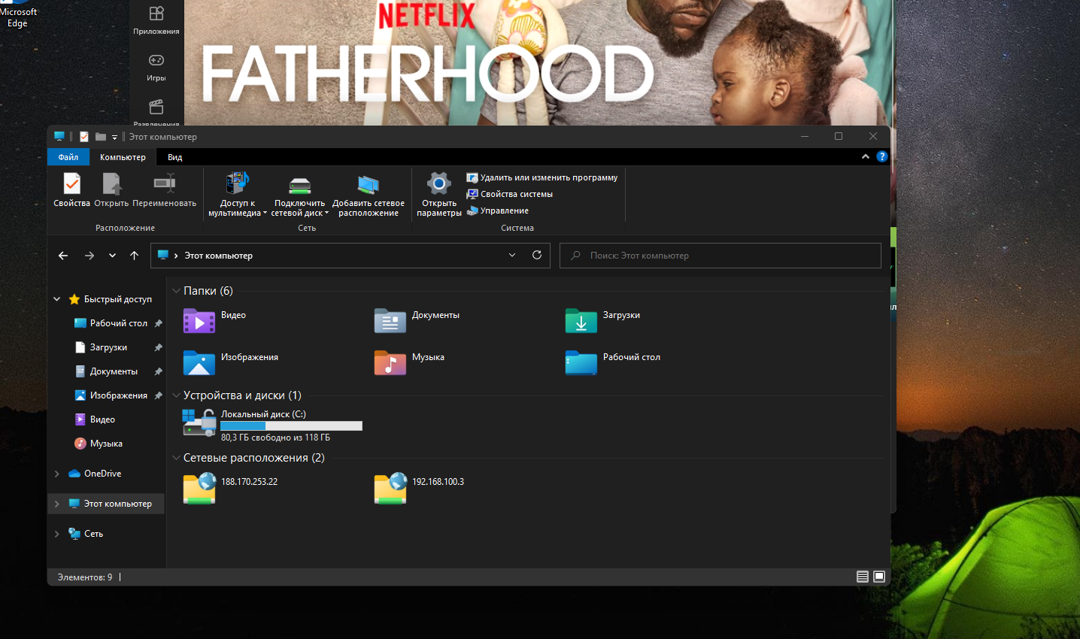Switch to the Компьютер ribbon tab
This screenshot has height=639, width=1080.
tap(123, 157)
